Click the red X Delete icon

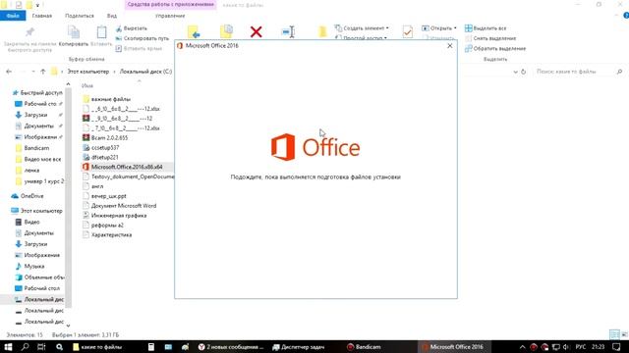256,31
